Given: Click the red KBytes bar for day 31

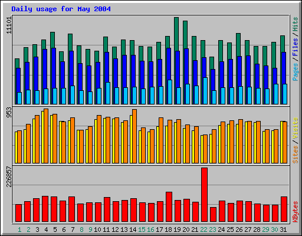Looking at the screenshot, I should (284, 209).
